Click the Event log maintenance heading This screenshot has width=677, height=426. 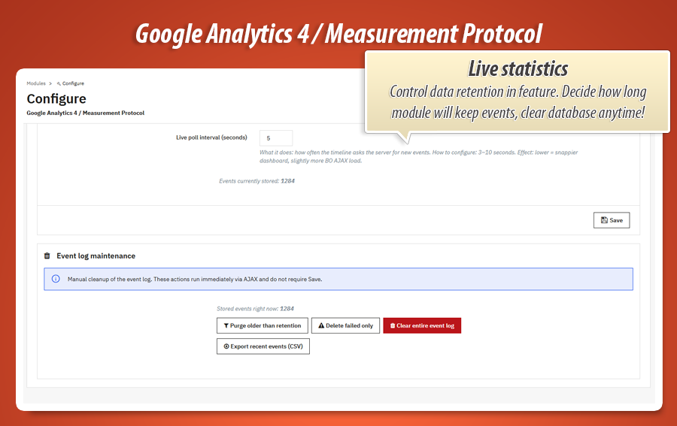click(x=96, y=255)
